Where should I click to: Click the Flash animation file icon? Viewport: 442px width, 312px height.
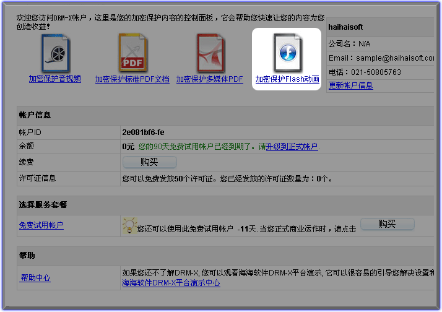point(287,53)
